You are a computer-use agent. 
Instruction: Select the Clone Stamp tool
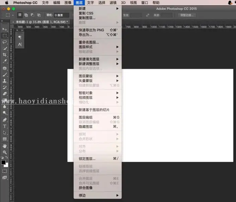4,81
